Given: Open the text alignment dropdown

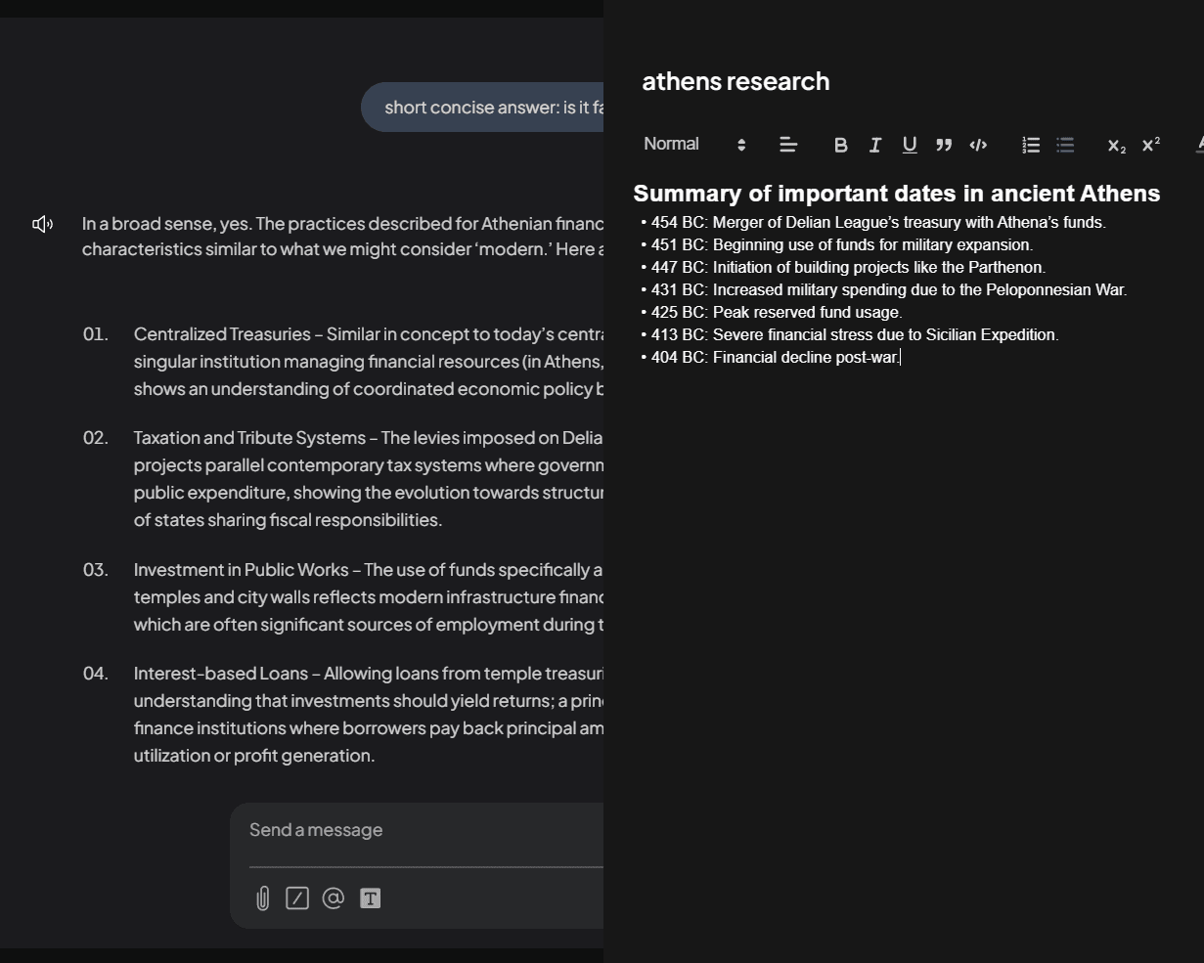Looking at the screenshot, I should 788,145.
